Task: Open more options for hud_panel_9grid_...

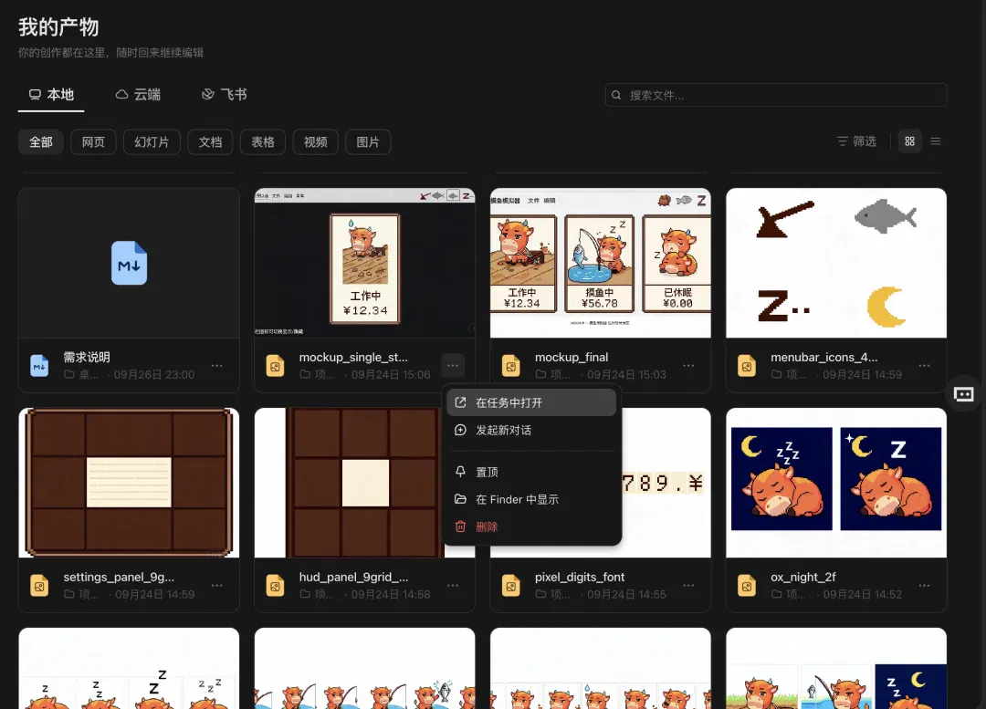Action: click(453, 585)
